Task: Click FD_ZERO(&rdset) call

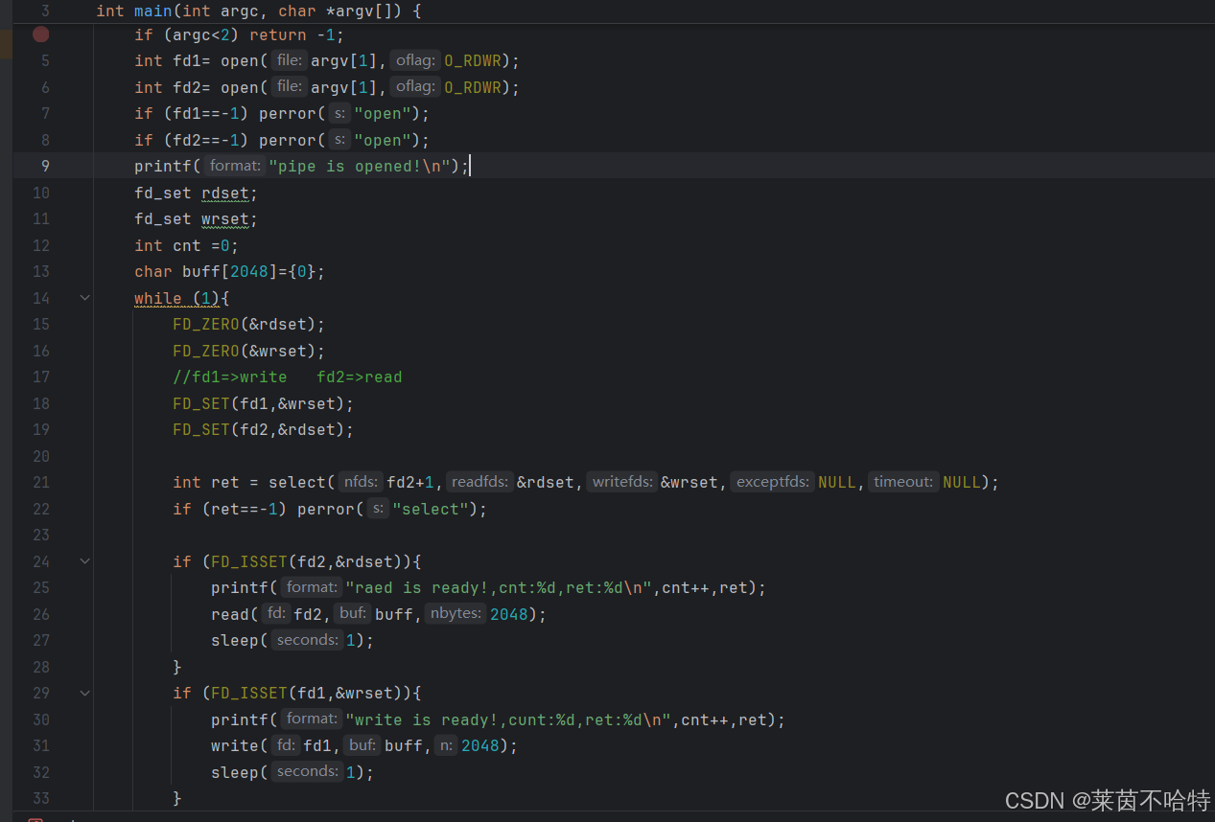Action: pyautogui.click(x=249, y=324)
